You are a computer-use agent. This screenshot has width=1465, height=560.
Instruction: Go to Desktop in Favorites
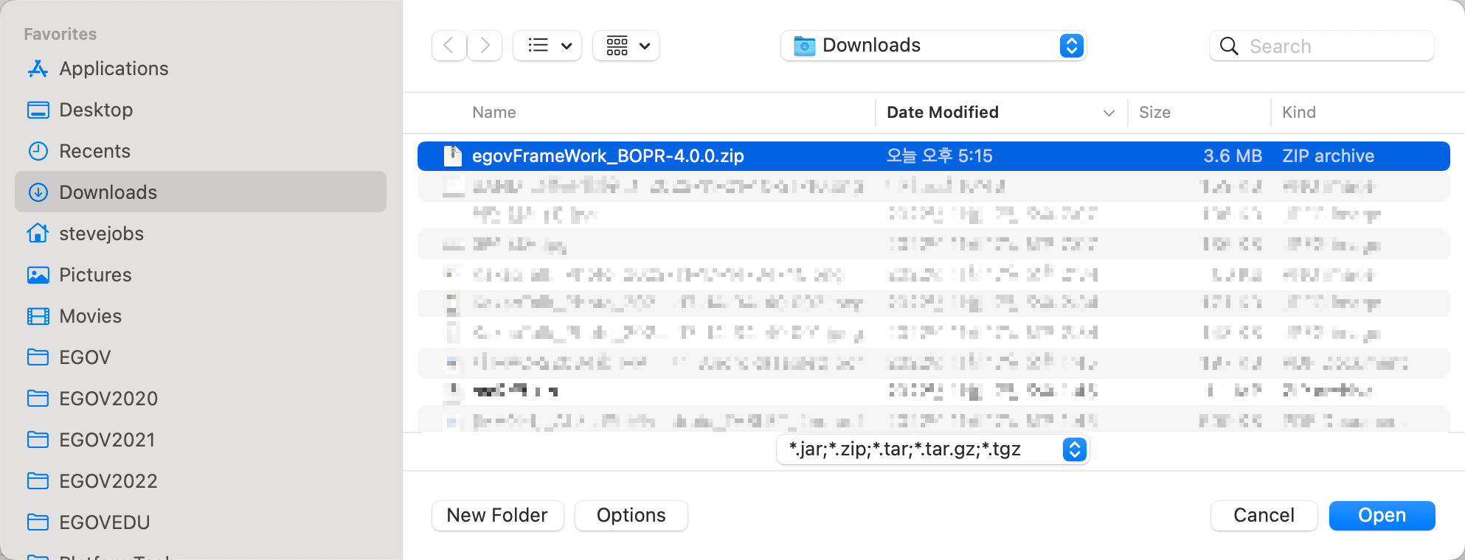(96, 110)
